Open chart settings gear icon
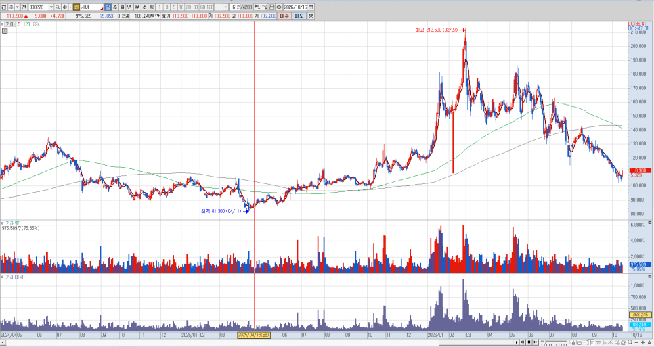This screenshot has height=347, width=654. click(x=279, y=7)
